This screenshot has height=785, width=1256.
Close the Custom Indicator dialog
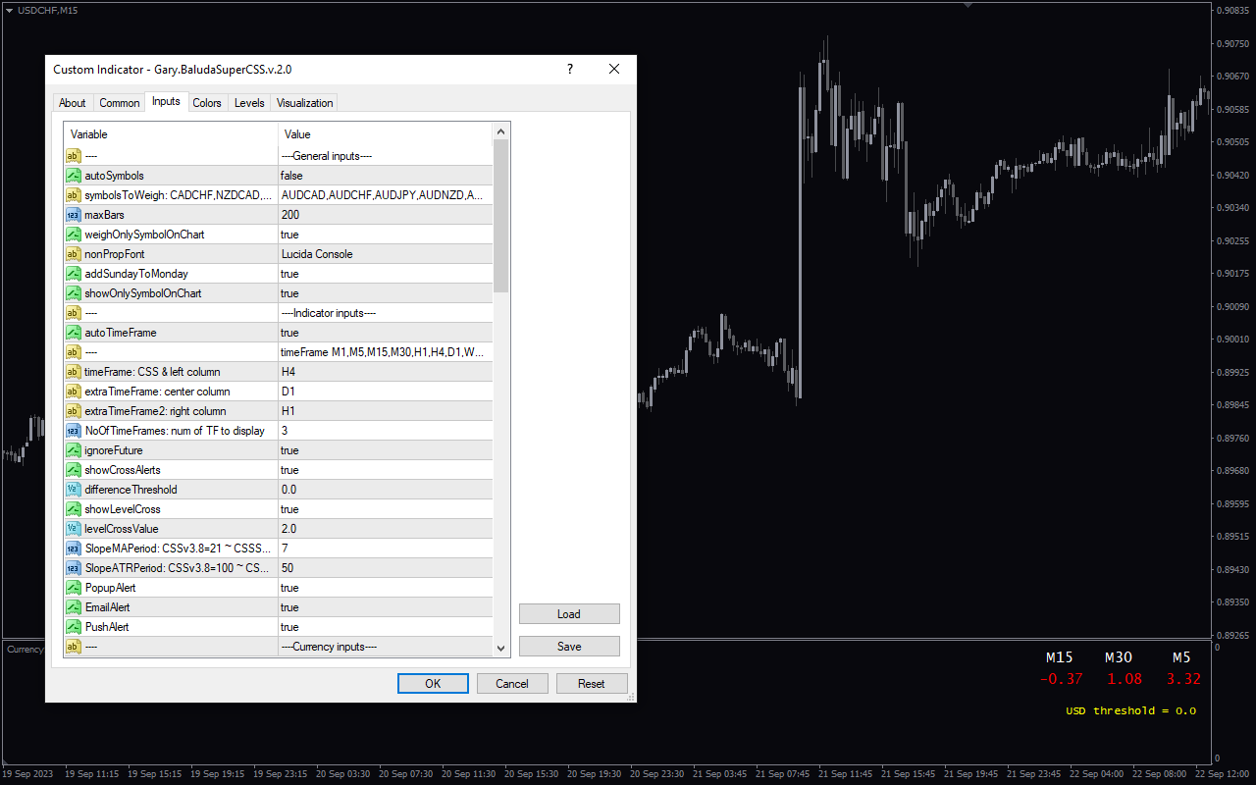[x=614, y=69]
